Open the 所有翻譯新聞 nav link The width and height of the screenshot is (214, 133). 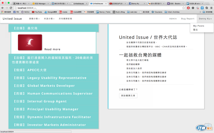65,19
